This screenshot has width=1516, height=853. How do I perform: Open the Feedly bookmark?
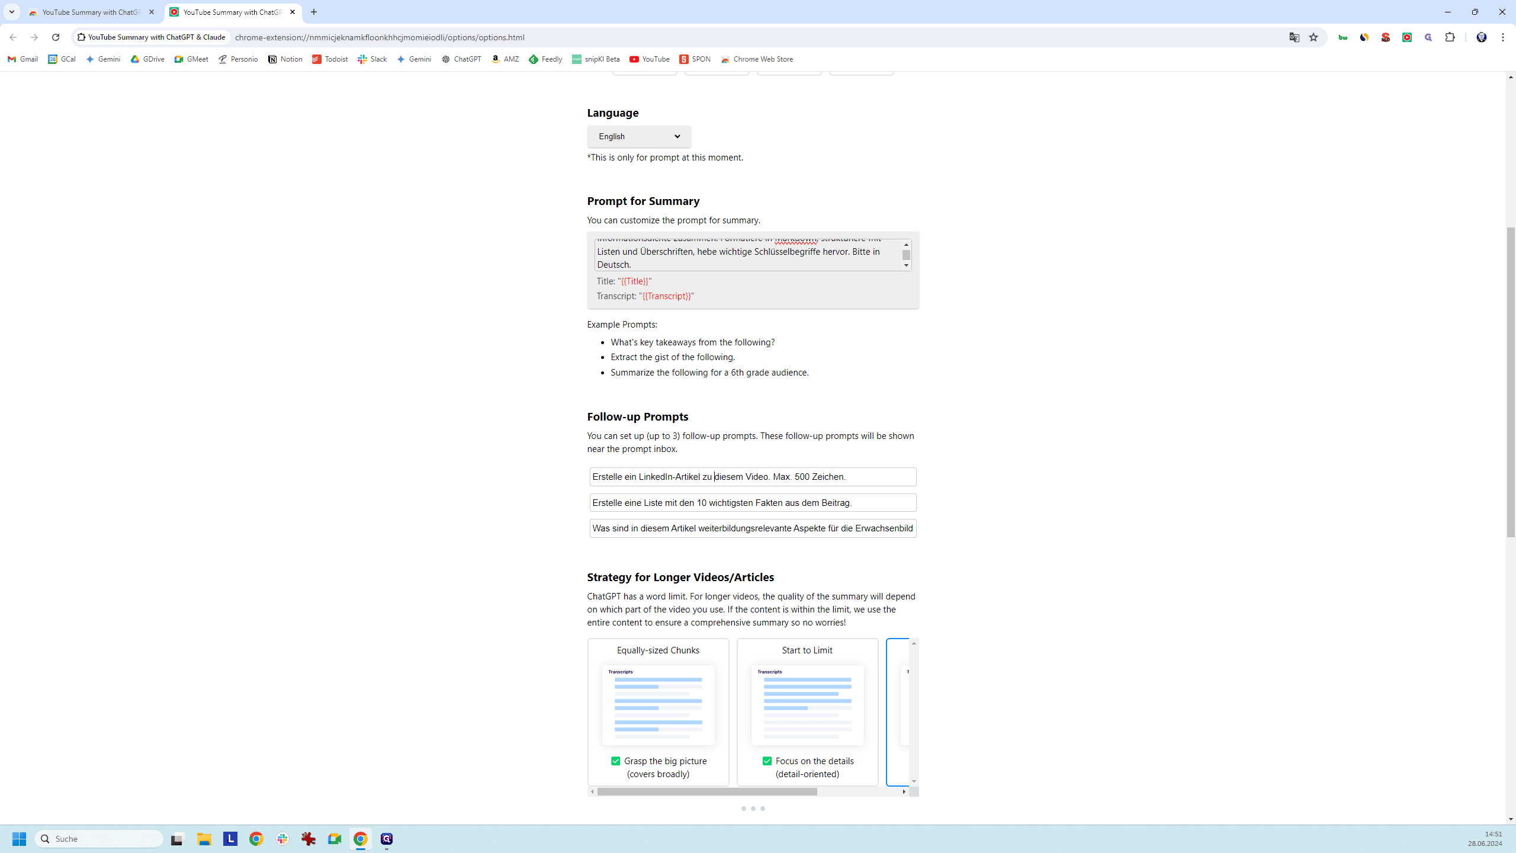pos(545,59)
